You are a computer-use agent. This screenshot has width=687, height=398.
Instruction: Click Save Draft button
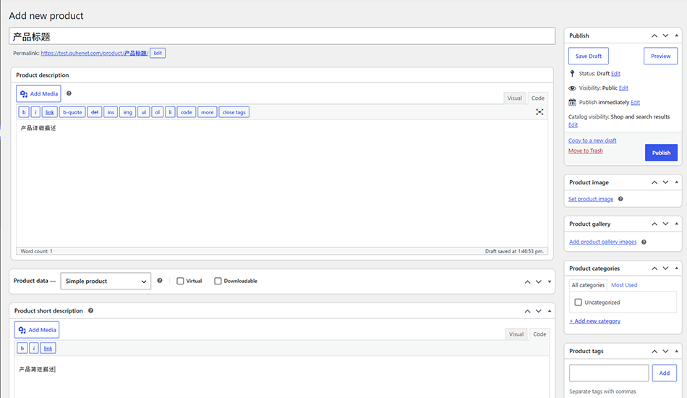click(589, 56)
